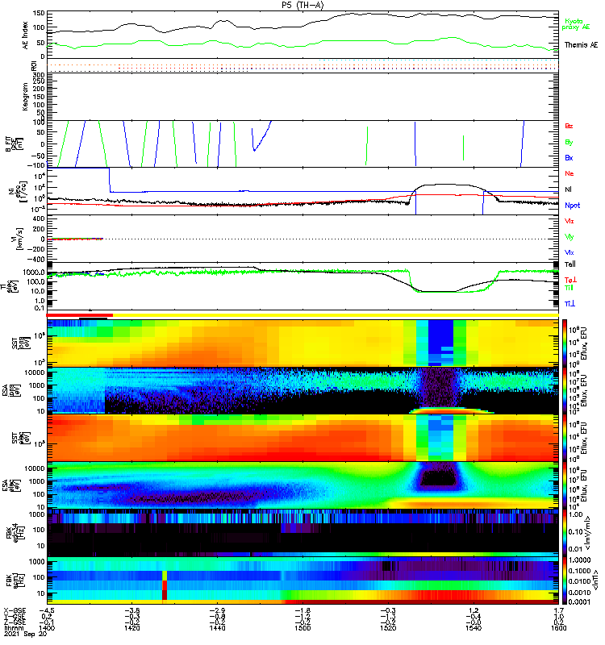The height and width of the screenshot is (645, 605).
Task: Click the FBK magnetic field nT color bar
Action: pos(565,581)
